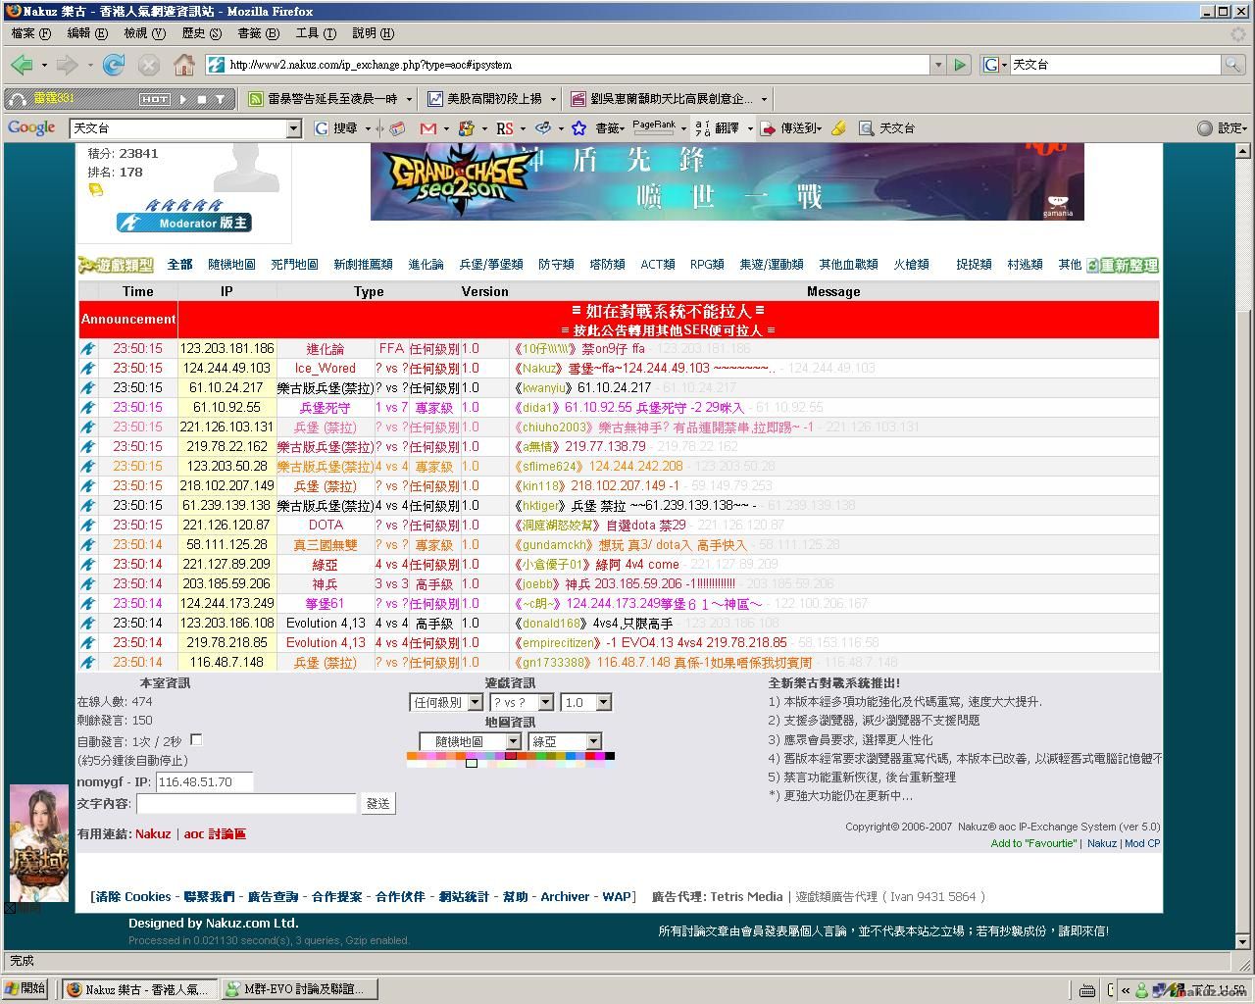The width and height of the screenshot is (1255, 1004).
Task: Click the IP field showing 116.48.51.70
Action: tap(204, 781)
